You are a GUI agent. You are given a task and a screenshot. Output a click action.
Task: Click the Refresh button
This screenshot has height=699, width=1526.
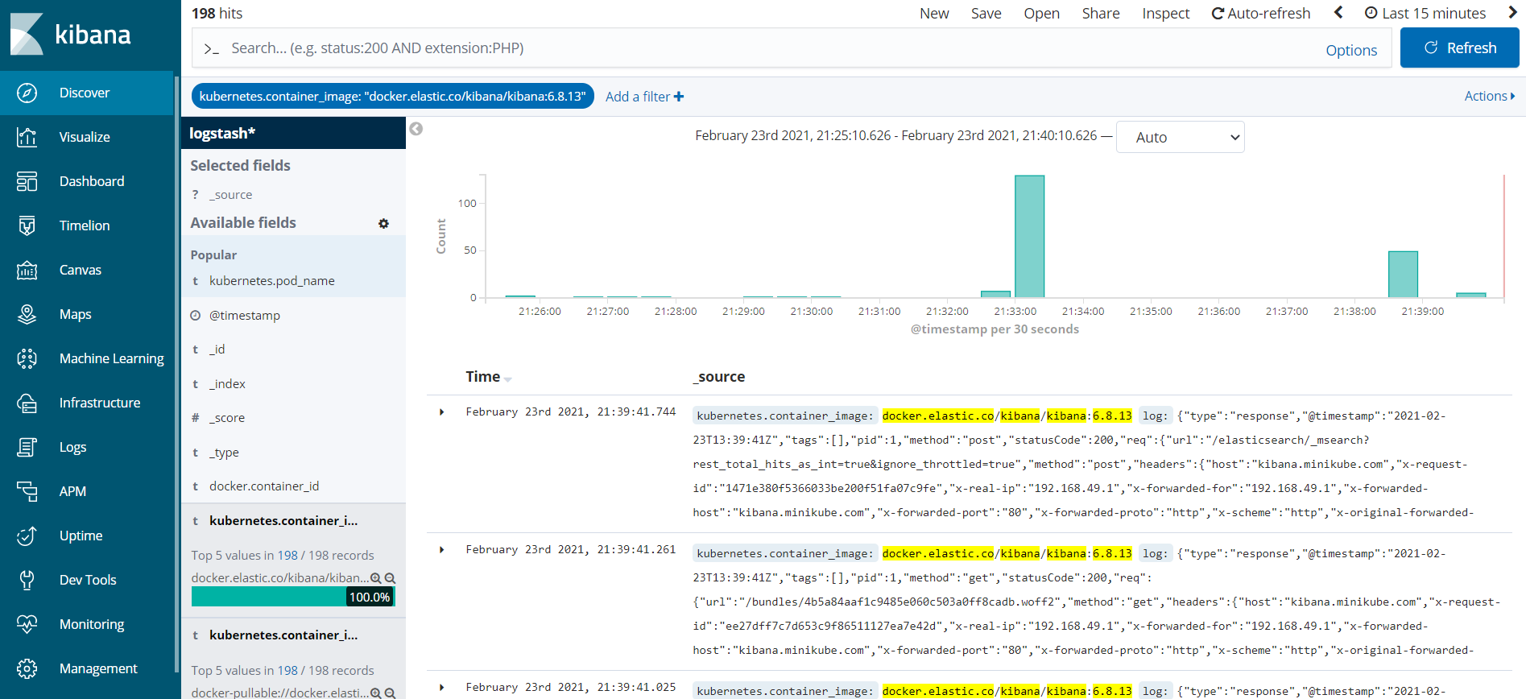pos(1459,48)
